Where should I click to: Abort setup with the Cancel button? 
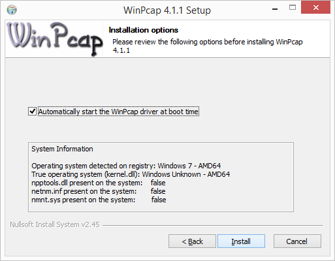pyautogui.click(x=297, y=241)
